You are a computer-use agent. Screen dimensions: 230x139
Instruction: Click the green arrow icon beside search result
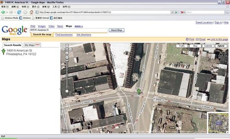3,52
